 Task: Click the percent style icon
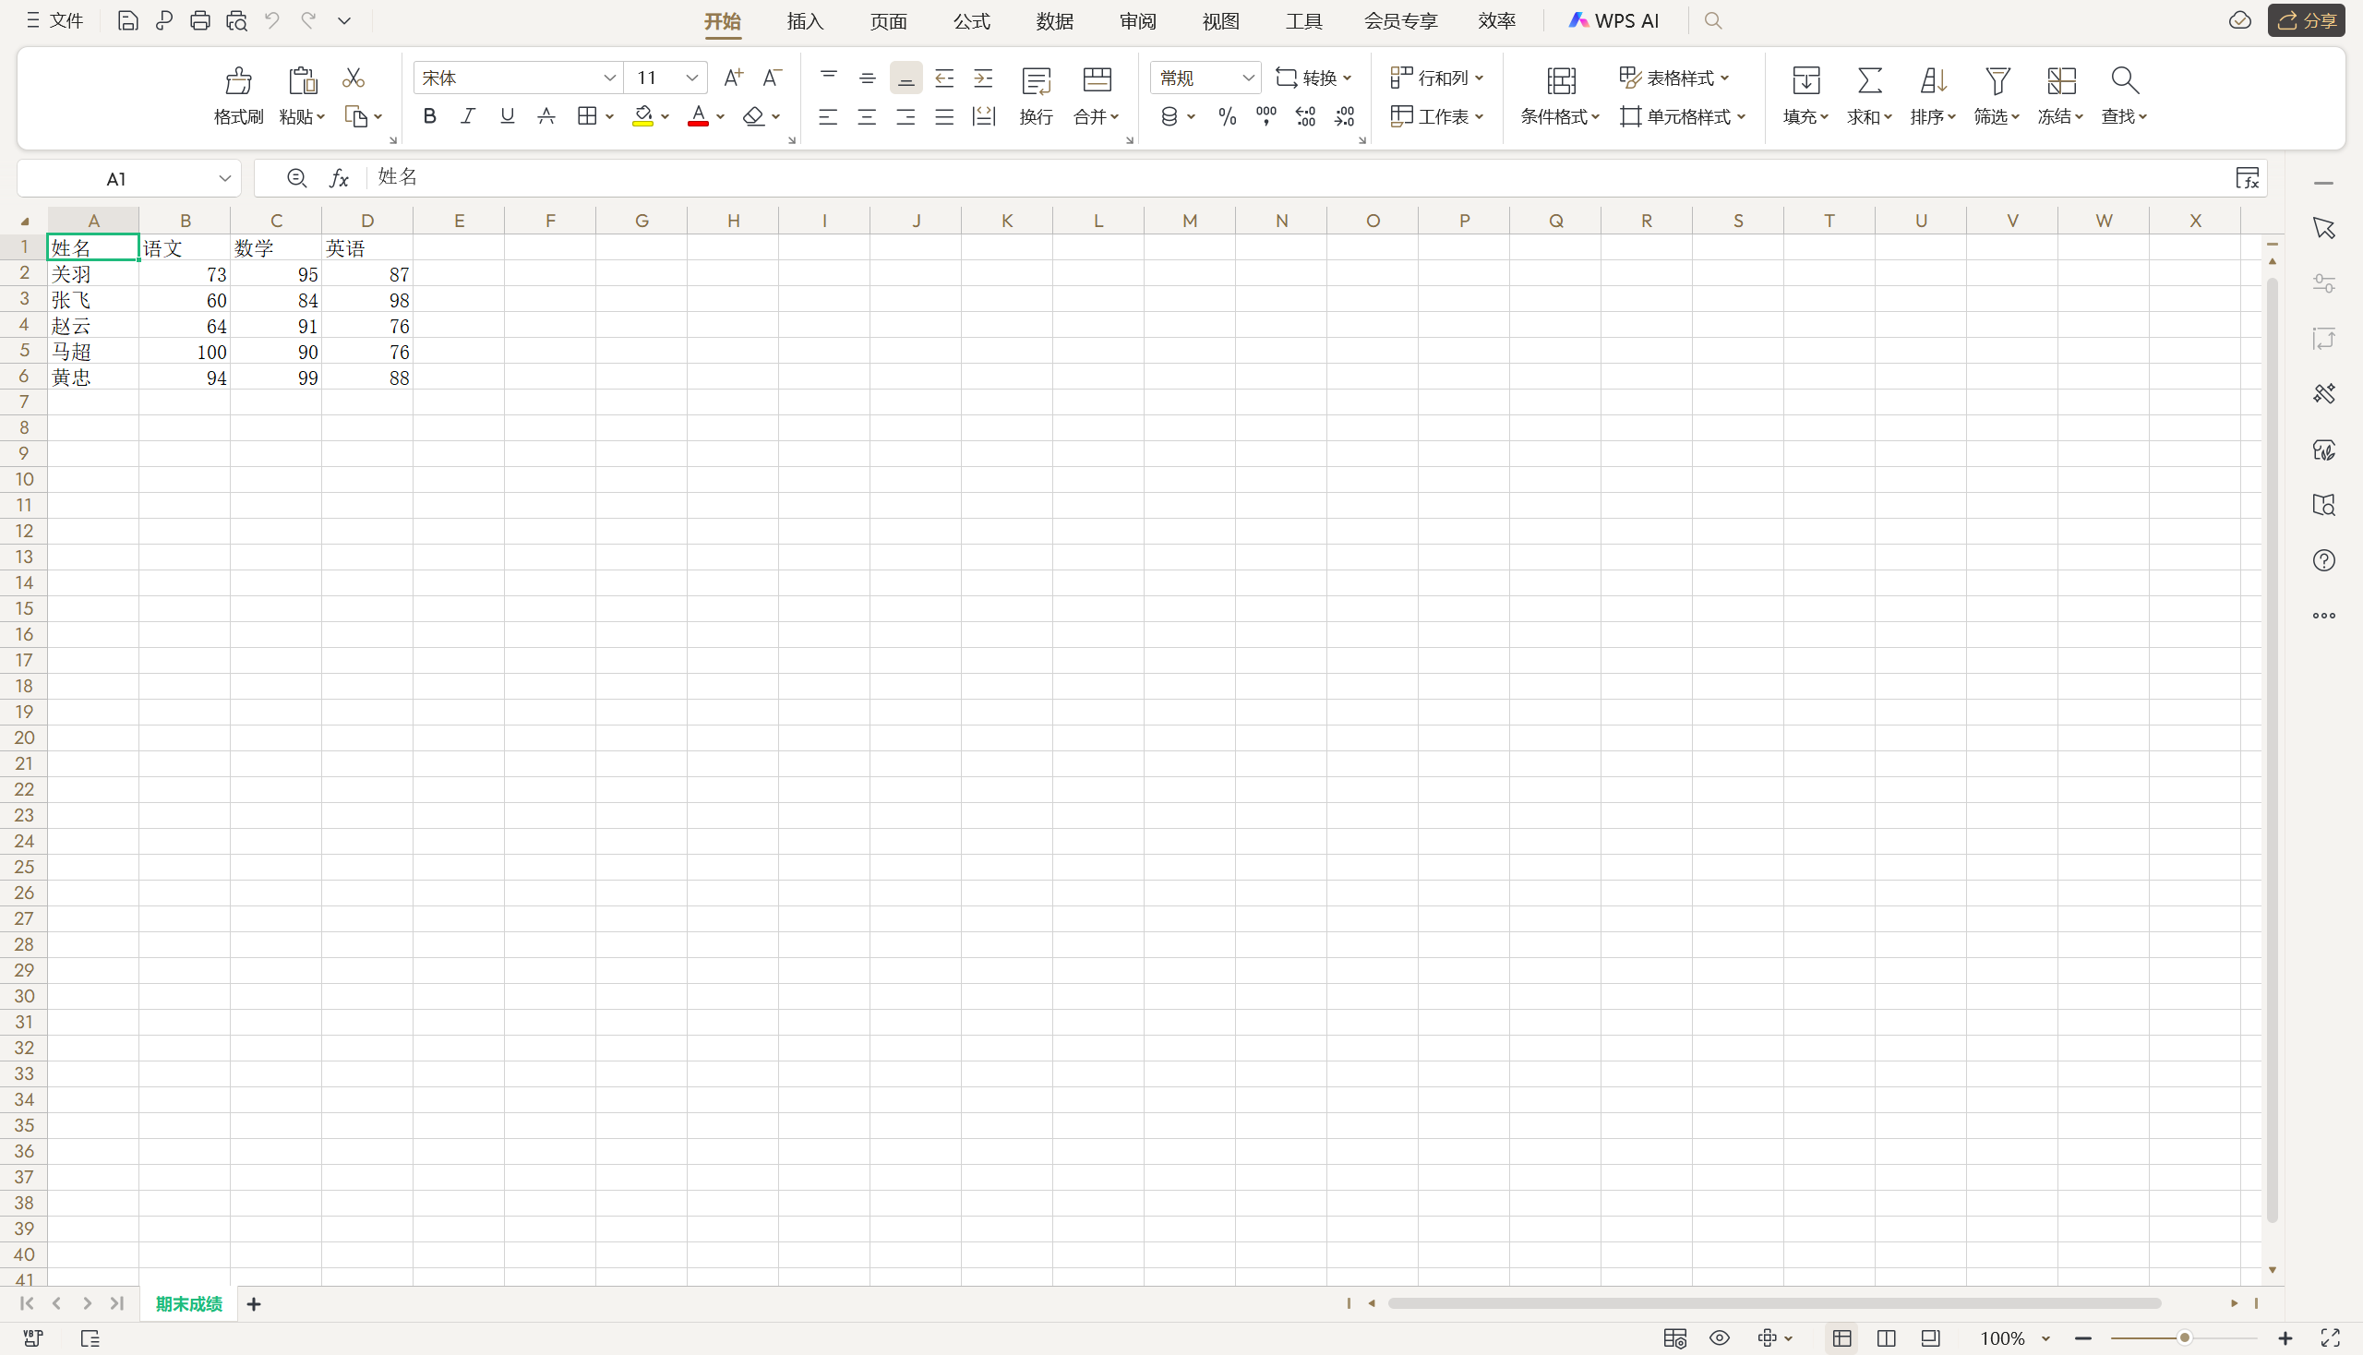(1227, 116)
